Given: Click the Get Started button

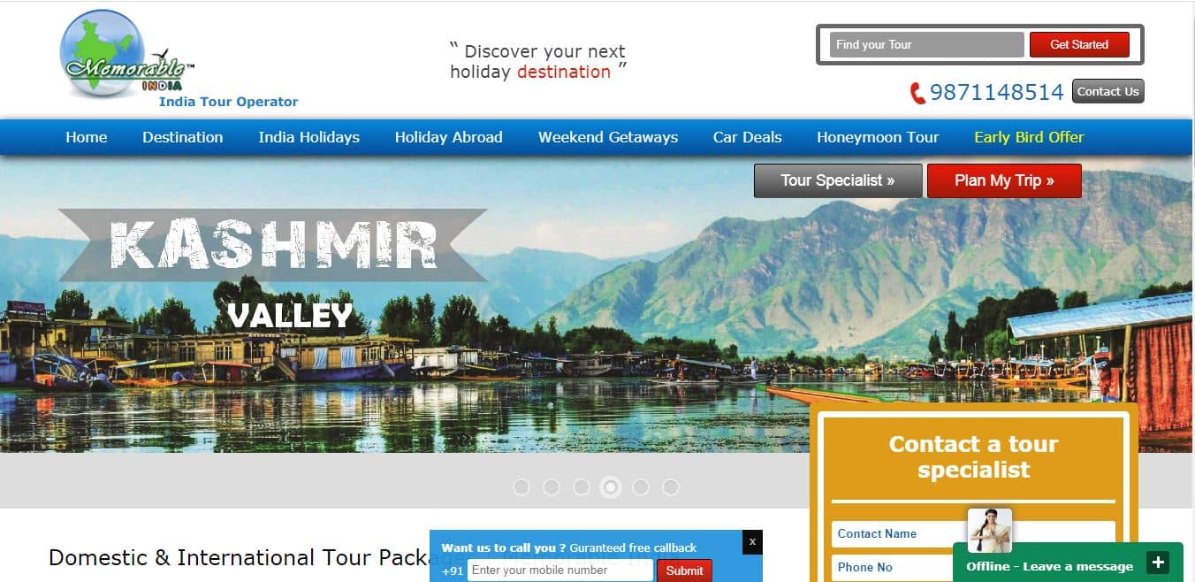Looking at the screenshot, I should click(1079, 44).
